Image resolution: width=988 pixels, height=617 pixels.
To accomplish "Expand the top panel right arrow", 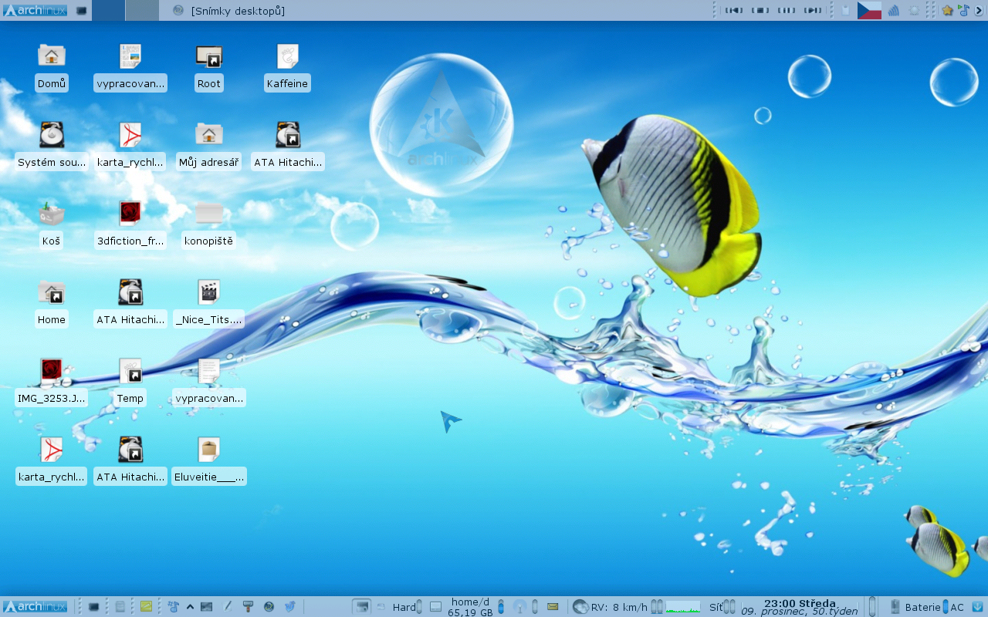I will pos(980,10).
